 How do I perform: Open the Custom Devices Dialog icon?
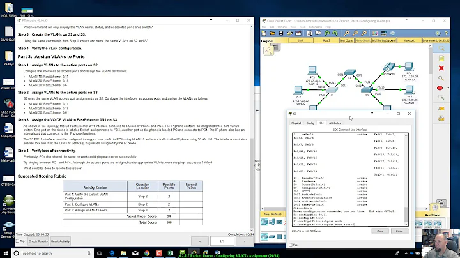click(384, 33)
